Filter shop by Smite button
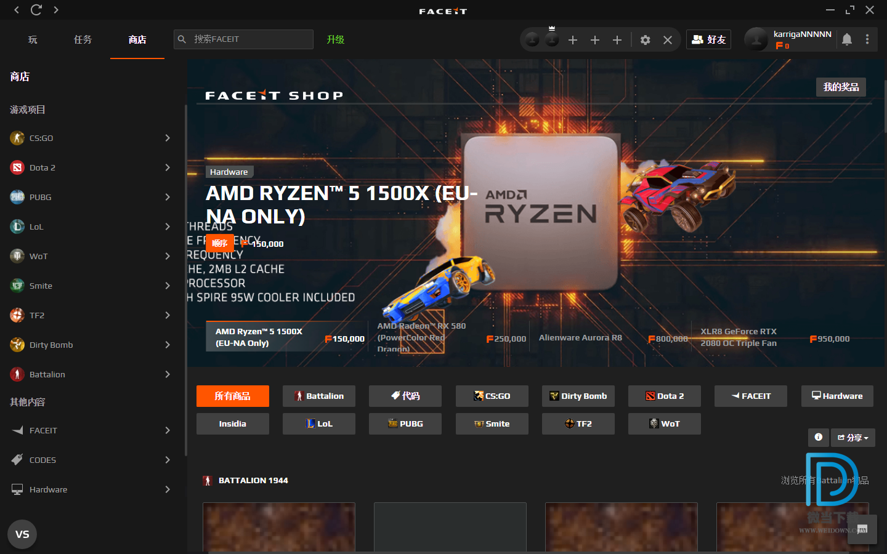887x554 pixels. click(492, 424)
